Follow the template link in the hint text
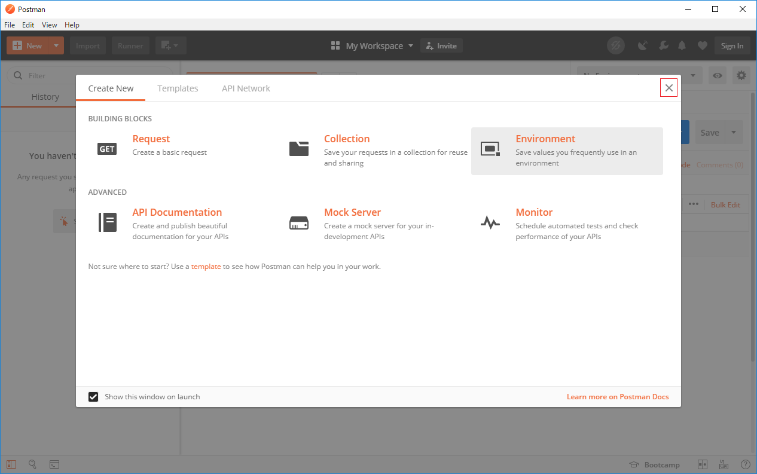Image resolution: width=757 pixels, height=474 pixels. tap(206, 267)
